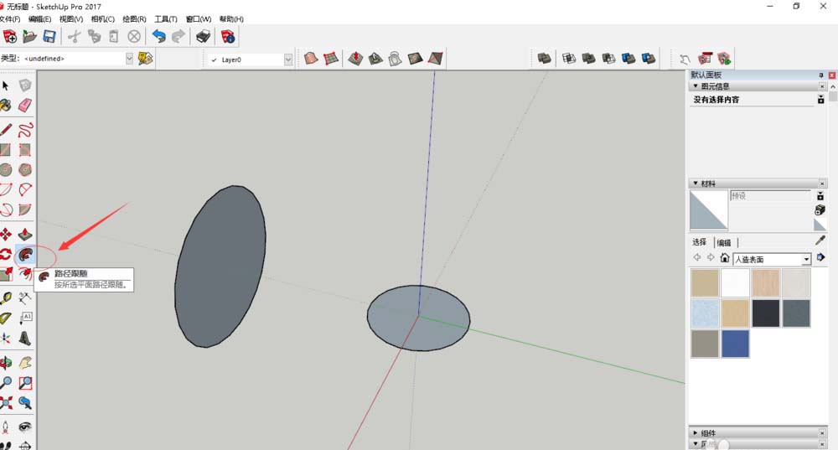Open the 绘图(R) menu
Image resolution: width=838 pixels, height=450 pixels.
tap(134, 18)
